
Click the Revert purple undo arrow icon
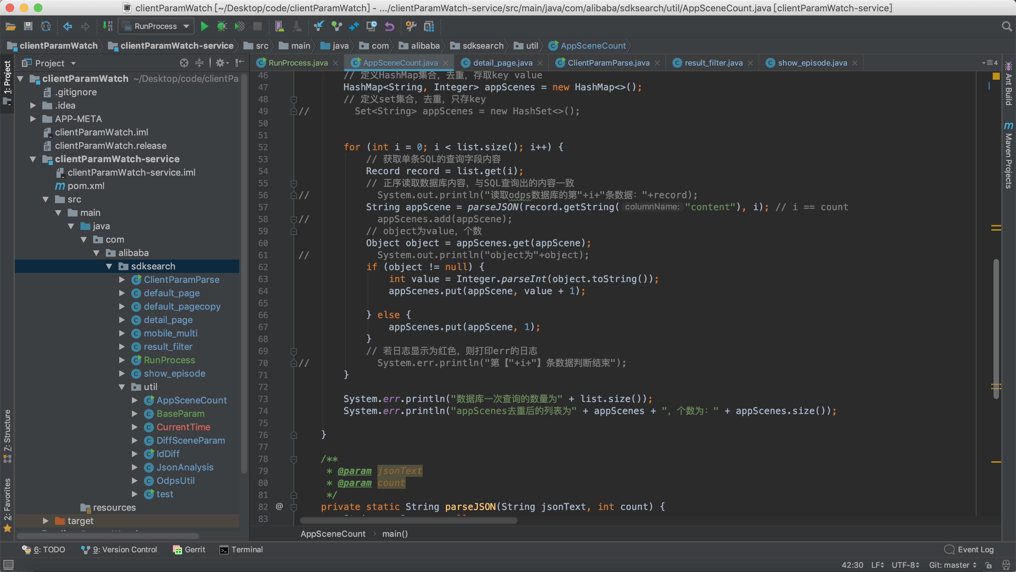tap(389, 26)
